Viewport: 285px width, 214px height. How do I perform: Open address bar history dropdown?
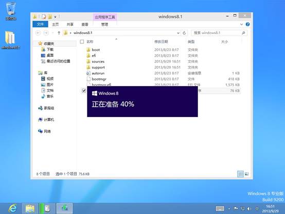tap(178, 33)
